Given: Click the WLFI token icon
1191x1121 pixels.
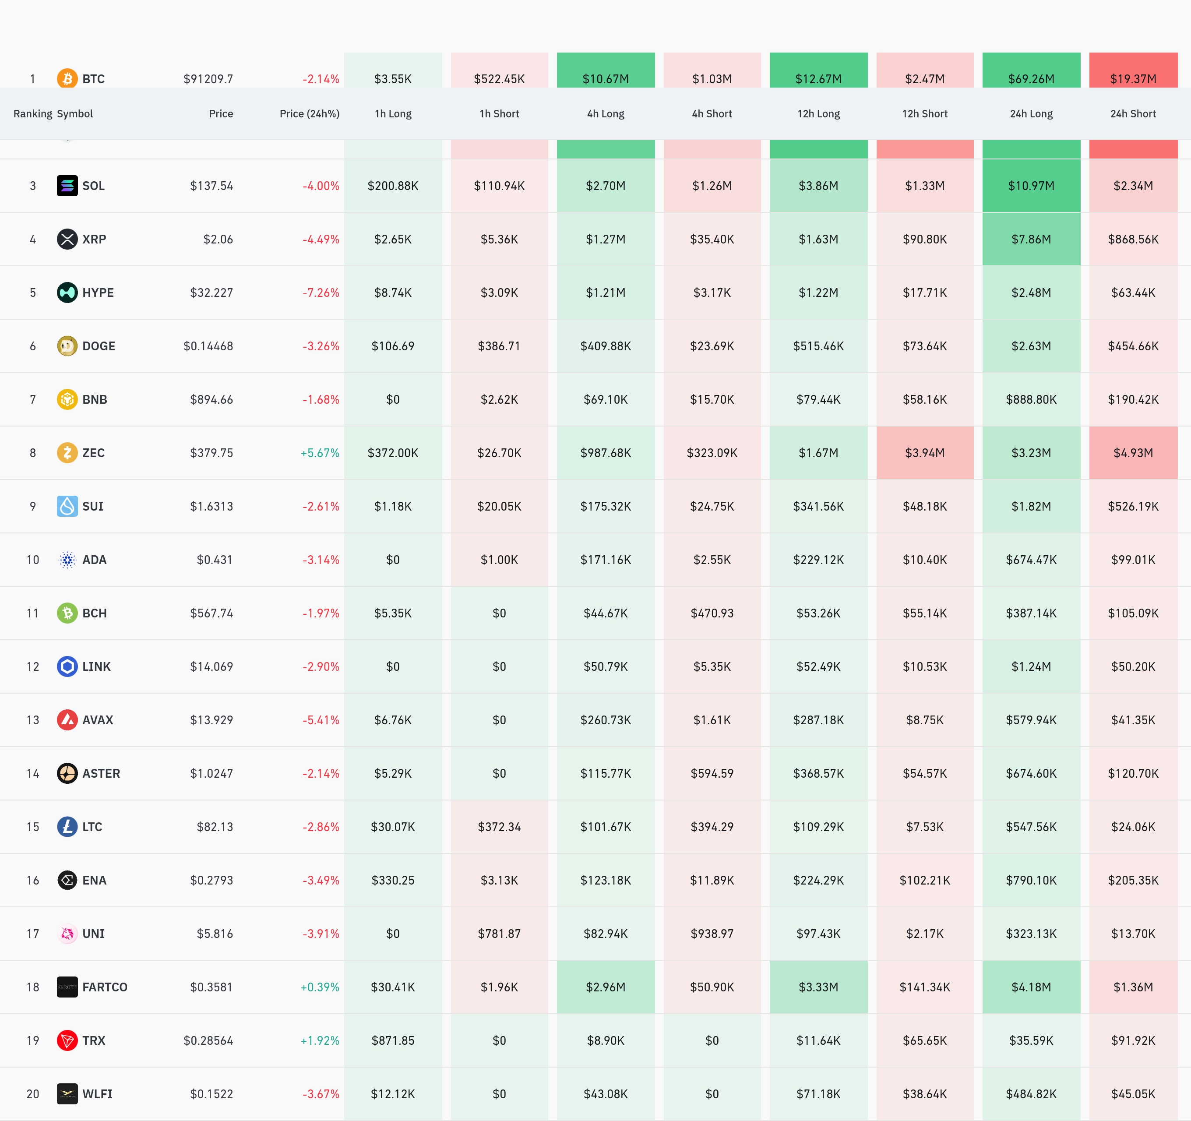Looking at the screenshot, I should coord(67,1093).
